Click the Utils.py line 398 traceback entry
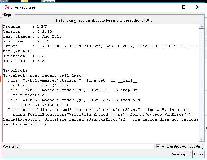Viewport: 207px width, 160px height. pos(73,80)
